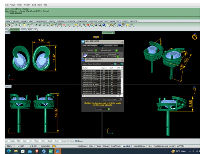Toggle the Point osnap checkbox
Viewport: 205px width, 154px height.
[x=9, y=141]
